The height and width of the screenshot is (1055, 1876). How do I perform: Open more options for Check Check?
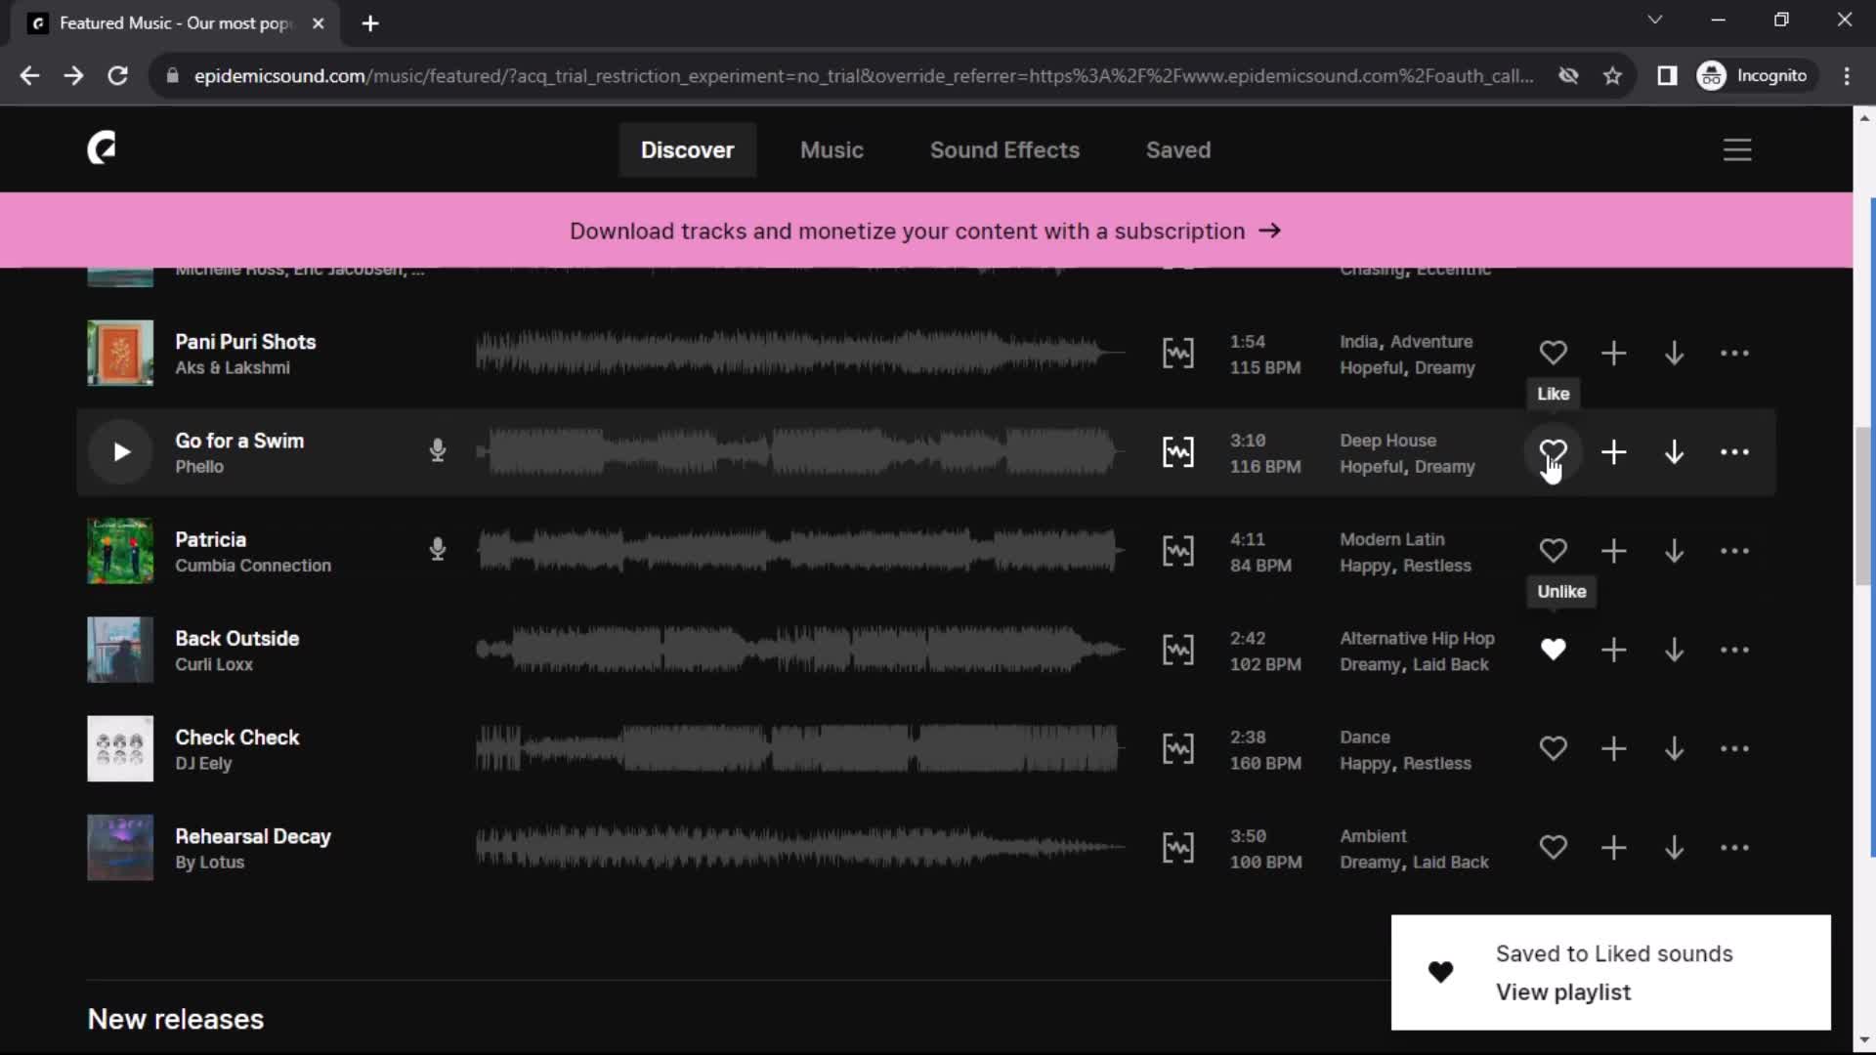(1734, 748)
